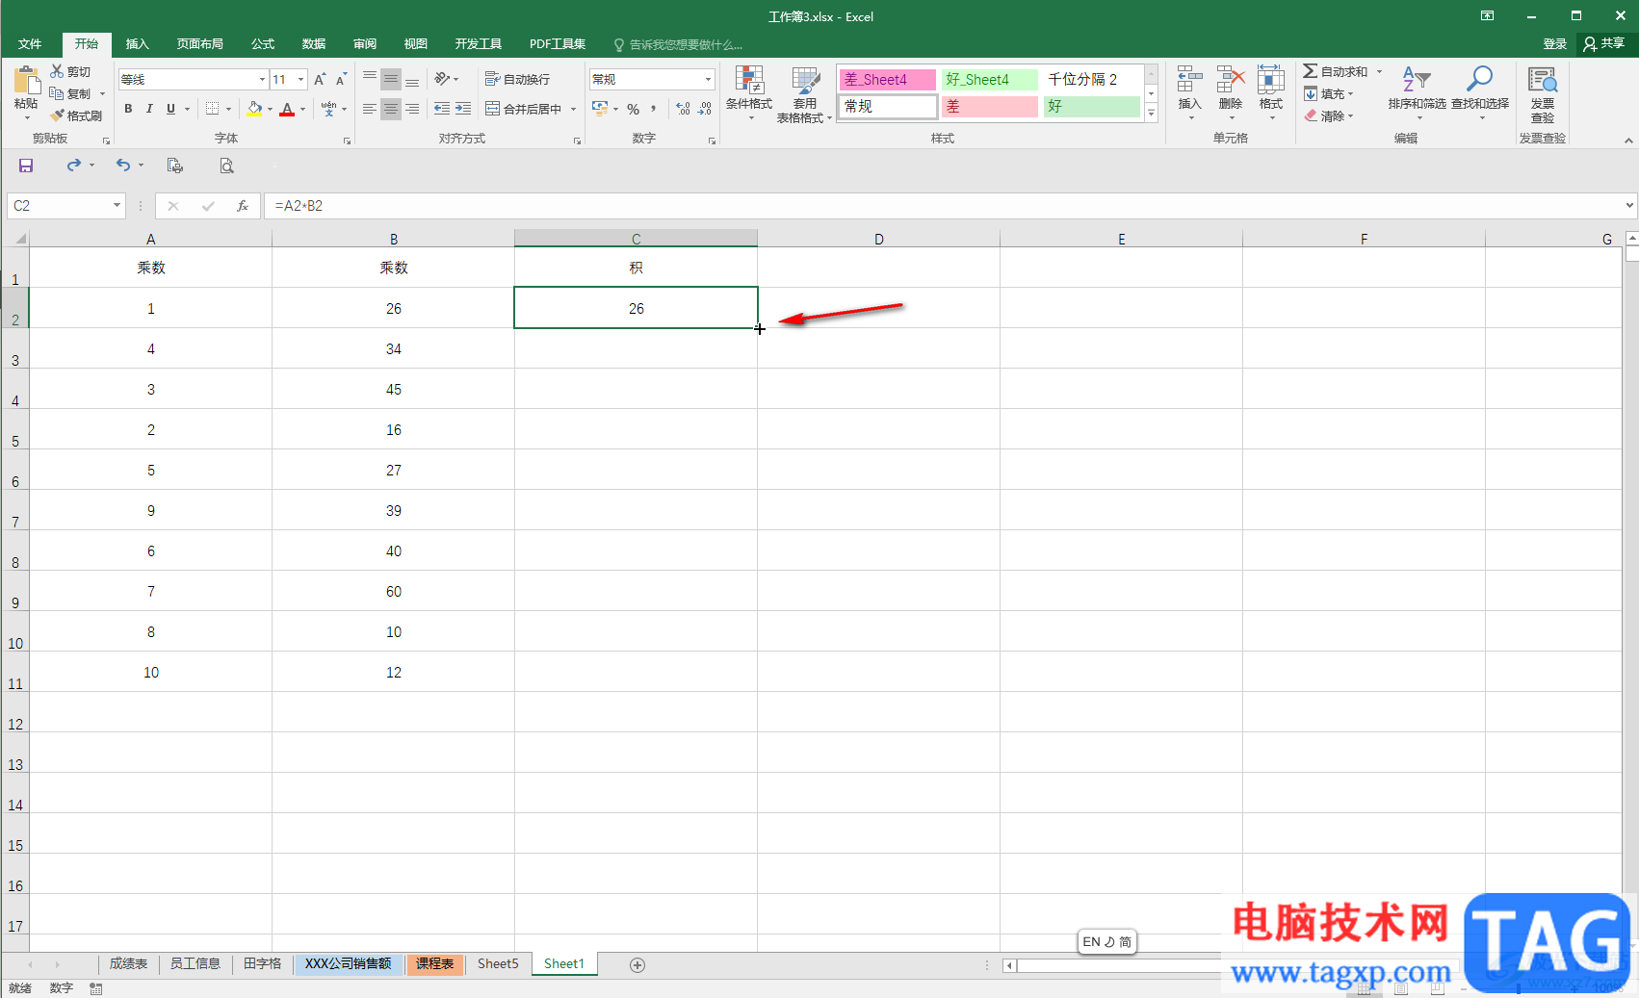1639x998 pixels.
Task: Open the font size dropdown
Action: pyautogui.click(x=301, y=80)
